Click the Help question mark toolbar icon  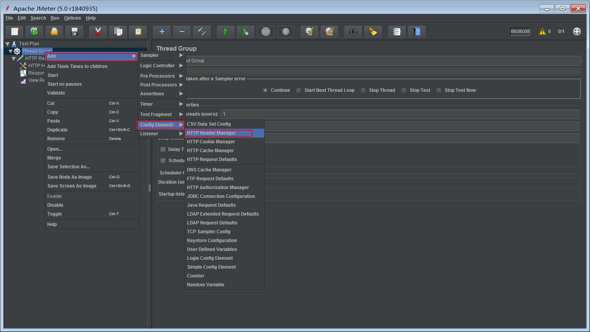click(417, 32)
